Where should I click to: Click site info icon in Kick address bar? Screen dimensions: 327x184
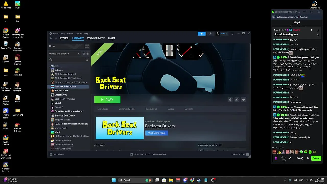tap(273, 17)
